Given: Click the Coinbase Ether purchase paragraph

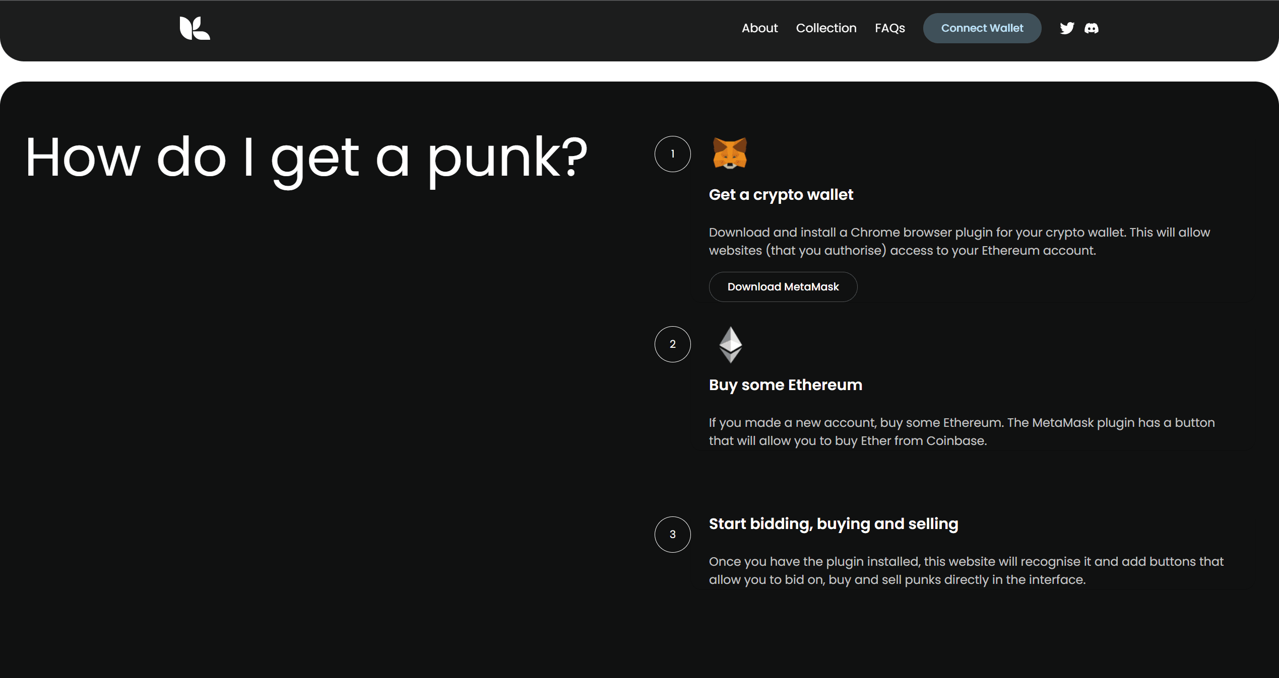Looking at the screenshot, I should click(x=961, y=432).
